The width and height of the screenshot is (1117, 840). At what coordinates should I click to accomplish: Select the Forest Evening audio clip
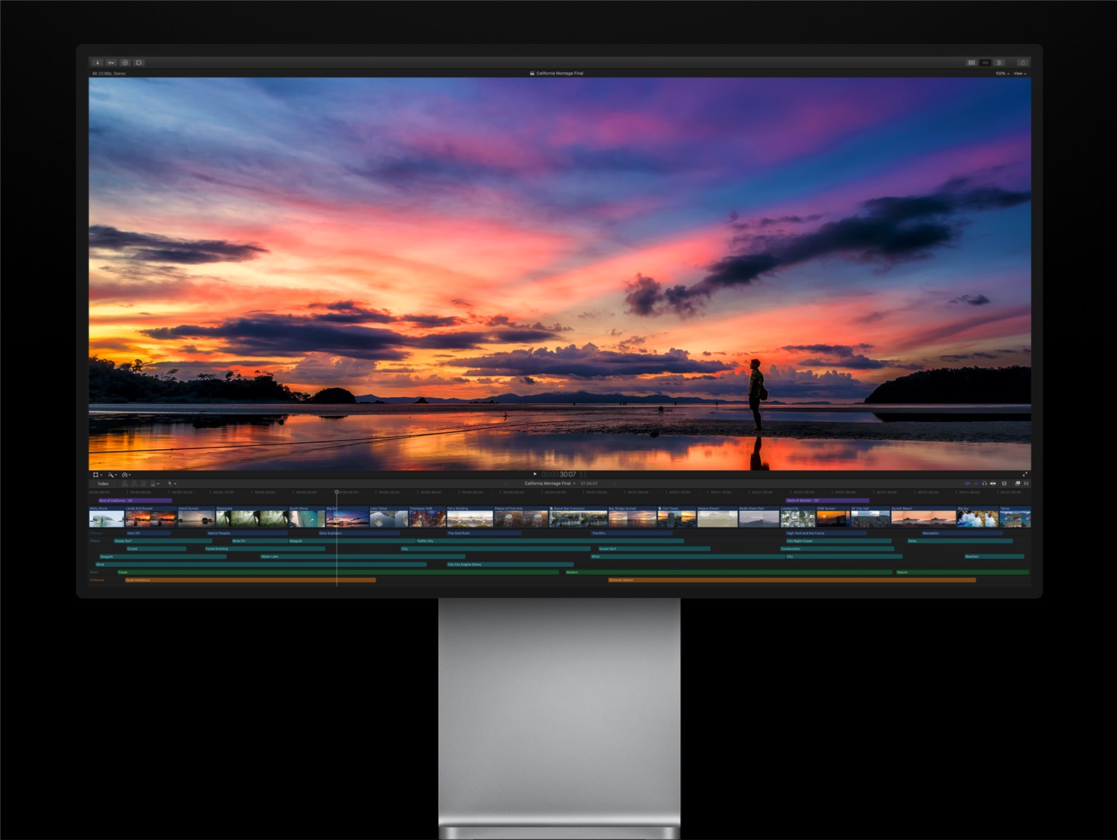[265, 549]
